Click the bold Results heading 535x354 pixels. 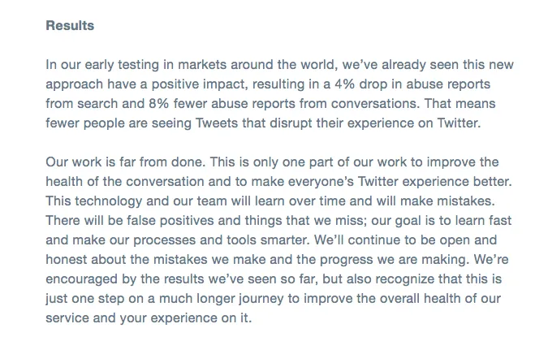click(70, 26)
